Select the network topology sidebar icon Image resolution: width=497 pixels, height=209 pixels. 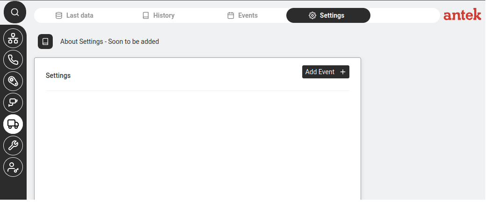click(13, 38)
